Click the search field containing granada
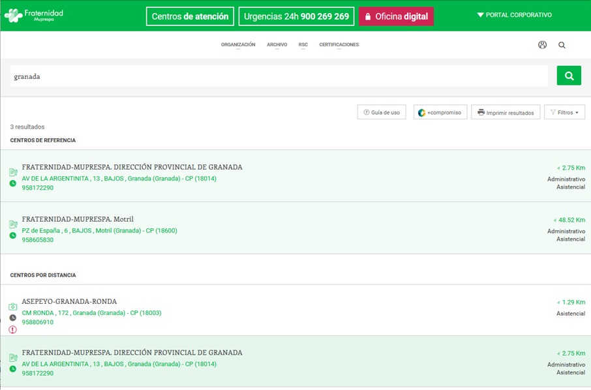Viewport: 591px width, 390px height. coord(279,76)
